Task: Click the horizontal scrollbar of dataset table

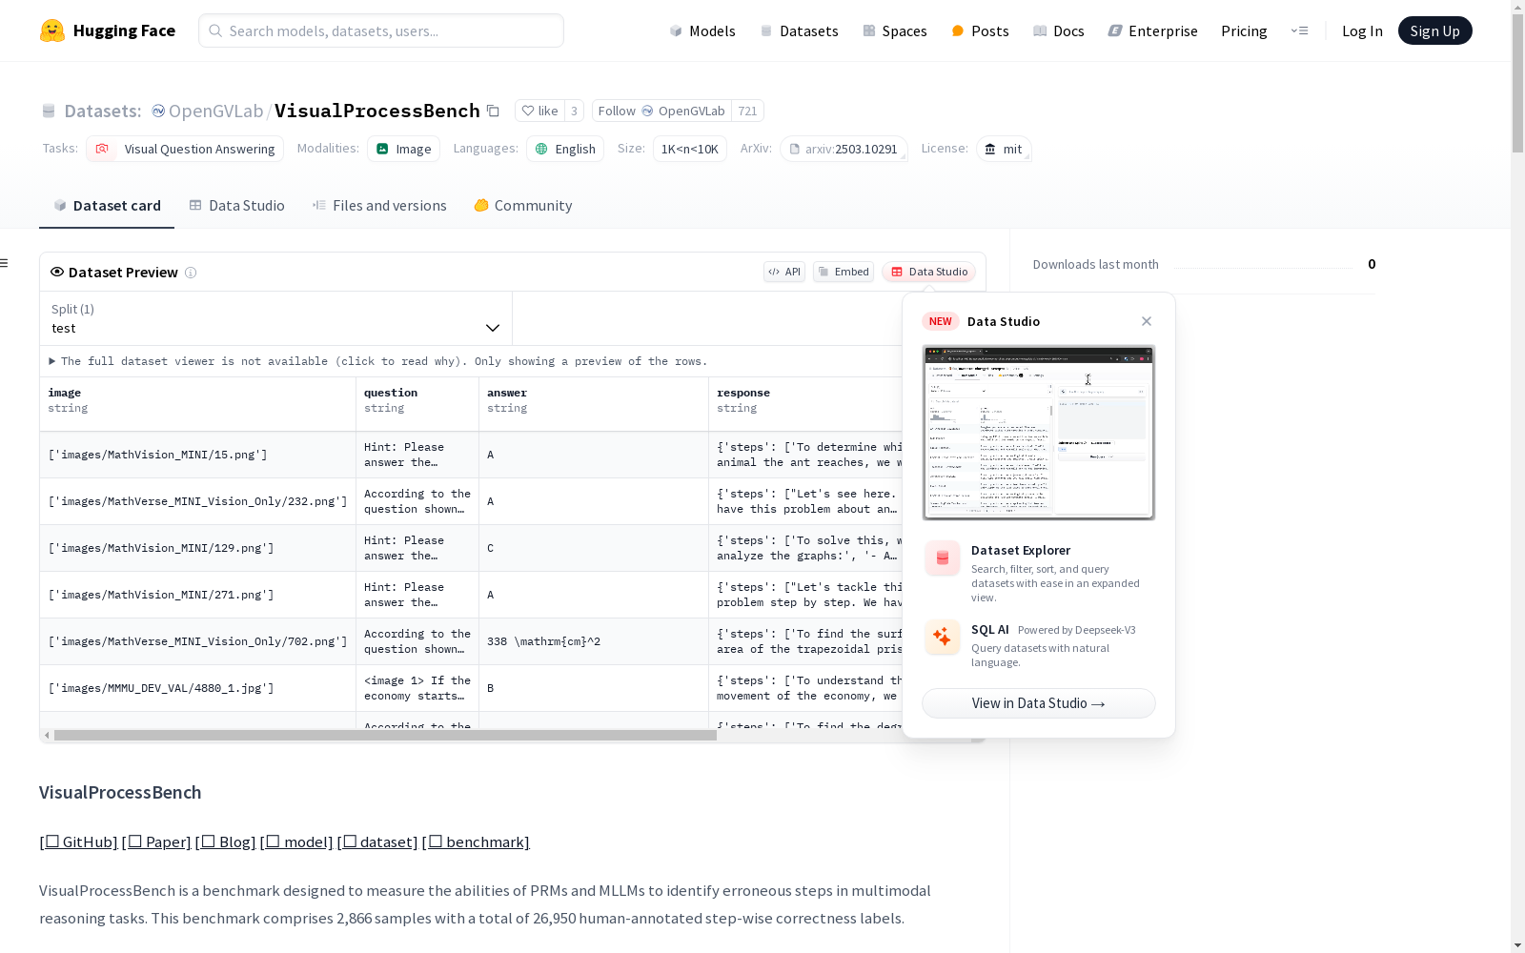Action: click(x=385, y=736)
